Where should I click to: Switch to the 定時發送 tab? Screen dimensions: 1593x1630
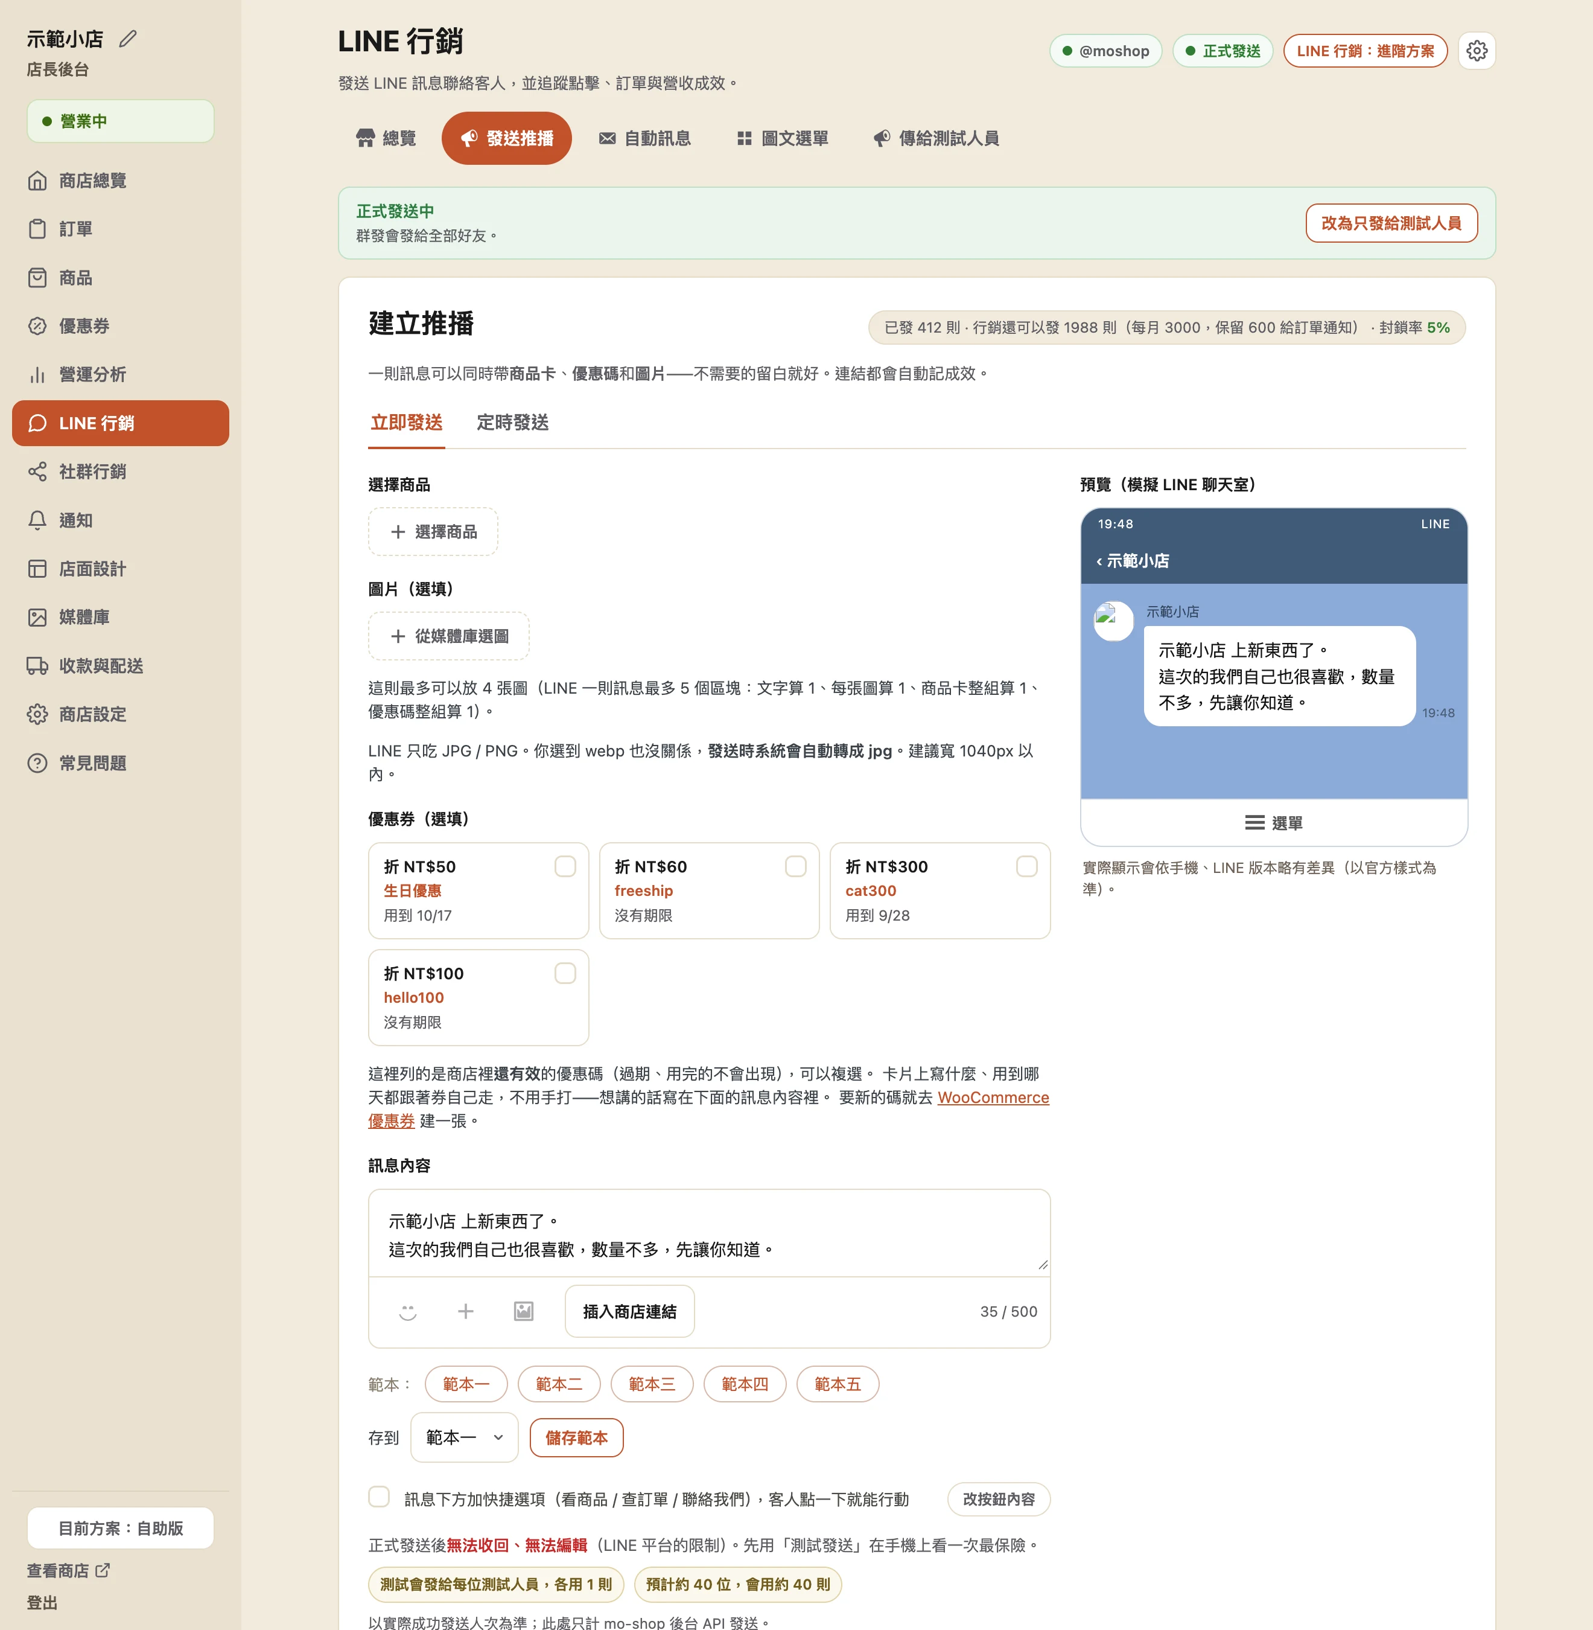513,423
